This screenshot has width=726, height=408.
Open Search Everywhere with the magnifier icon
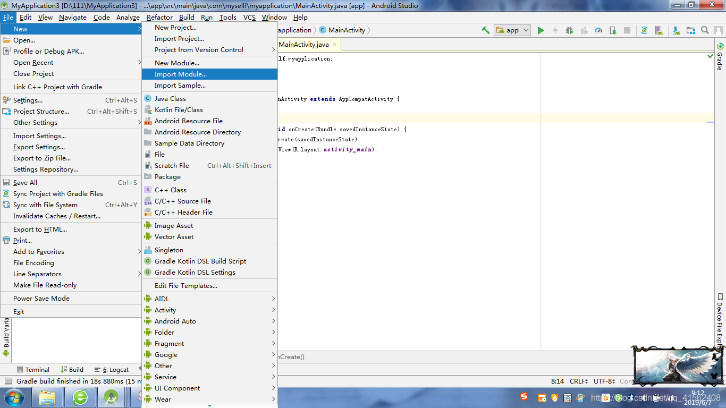[x=704, y=30]
